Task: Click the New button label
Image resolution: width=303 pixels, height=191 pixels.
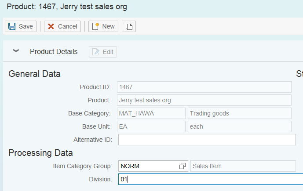Action: (109, 26)
